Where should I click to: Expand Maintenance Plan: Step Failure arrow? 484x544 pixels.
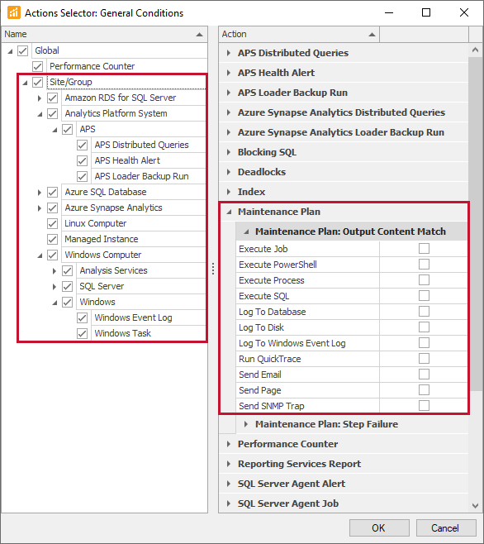click(246, 424)
